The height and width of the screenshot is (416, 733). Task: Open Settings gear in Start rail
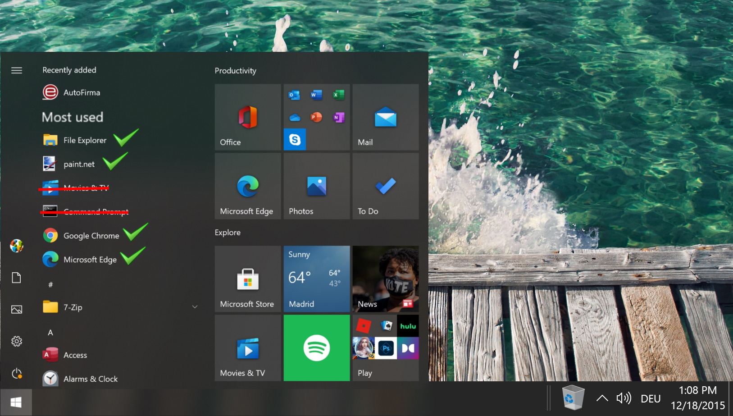[x=17, y=341]
